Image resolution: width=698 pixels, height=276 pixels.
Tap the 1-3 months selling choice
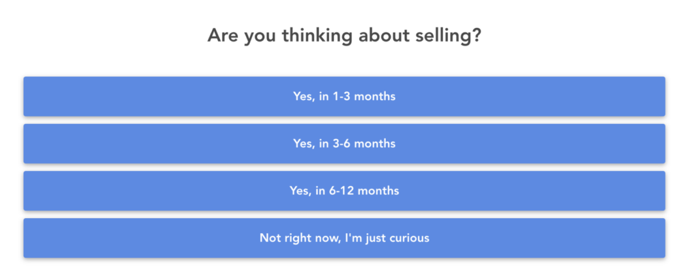coord(344,96)
